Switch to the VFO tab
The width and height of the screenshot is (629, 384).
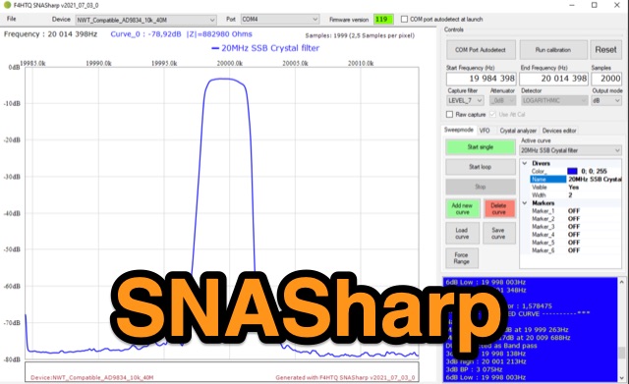[x=485, y=131]
